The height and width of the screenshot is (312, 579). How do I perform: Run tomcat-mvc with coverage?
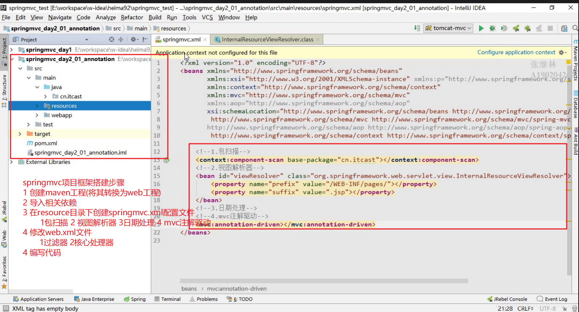point(504,28)
